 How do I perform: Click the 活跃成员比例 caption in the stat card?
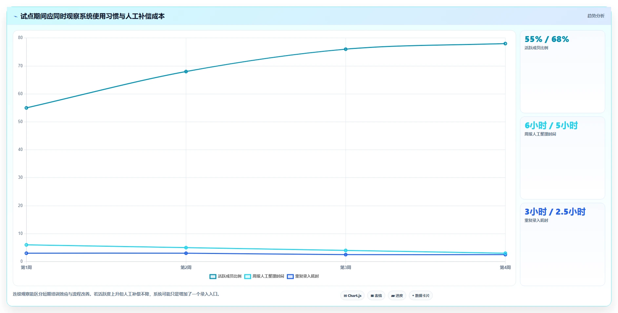[536, 48]
